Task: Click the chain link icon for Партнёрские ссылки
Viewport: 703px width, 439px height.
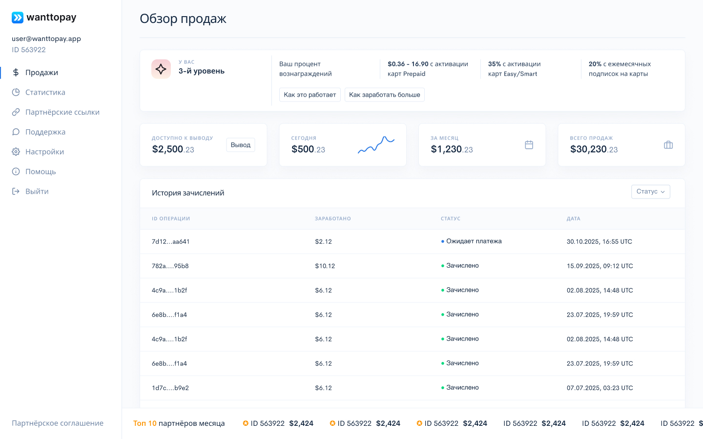Action: coord(16,112)
